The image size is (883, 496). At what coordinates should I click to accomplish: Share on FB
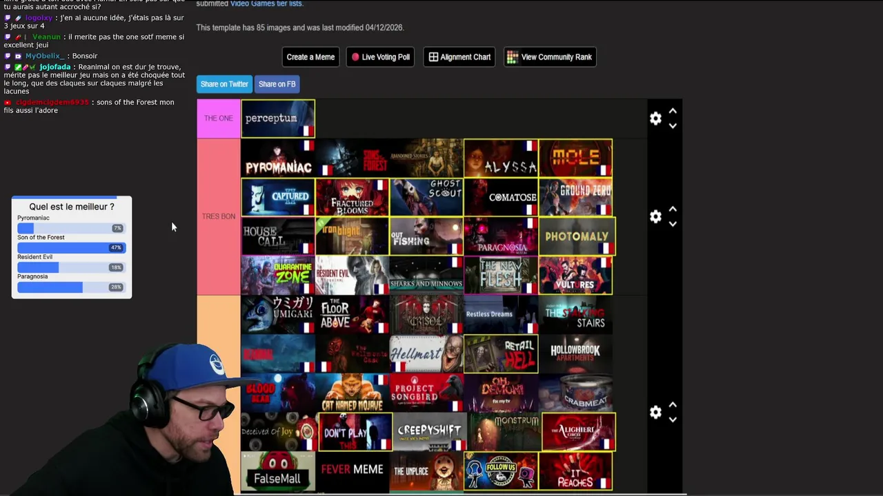click(277, 84)
